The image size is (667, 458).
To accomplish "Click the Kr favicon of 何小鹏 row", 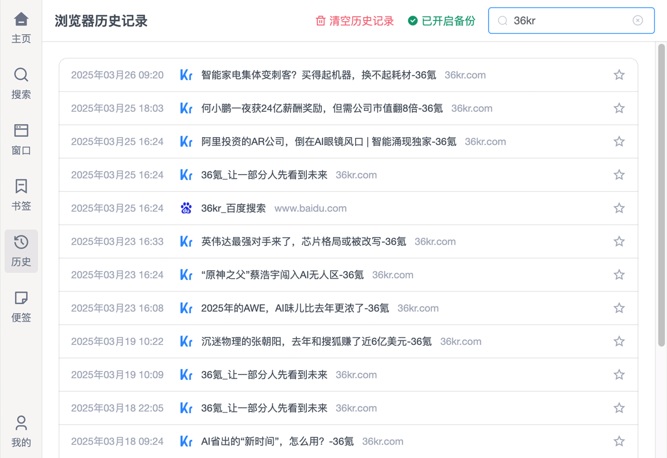I will pos(186,108).
